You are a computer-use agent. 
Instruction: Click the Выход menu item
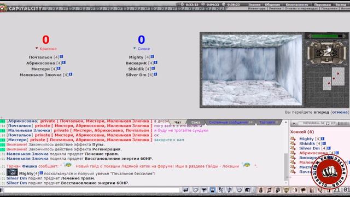click(341, 4)
